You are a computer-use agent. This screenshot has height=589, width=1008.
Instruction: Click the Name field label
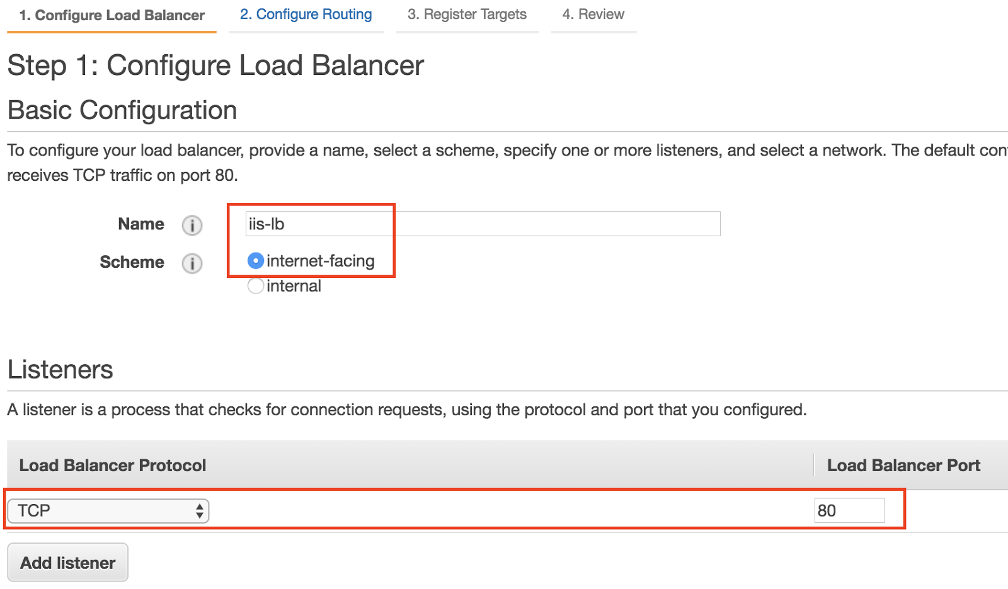141,224
